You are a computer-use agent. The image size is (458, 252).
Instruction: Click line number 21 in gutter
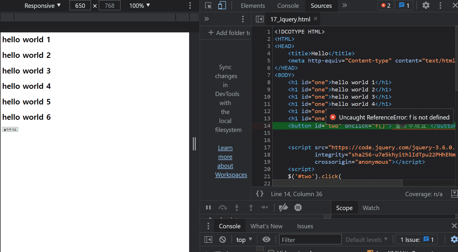(267, 176)
